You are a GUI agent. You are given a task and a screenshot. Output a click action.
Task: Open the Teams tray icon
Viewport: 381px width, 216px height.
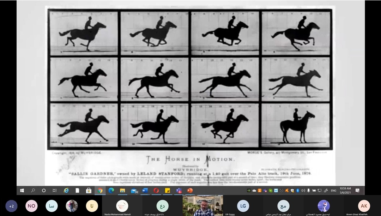[x=265, y=191]
